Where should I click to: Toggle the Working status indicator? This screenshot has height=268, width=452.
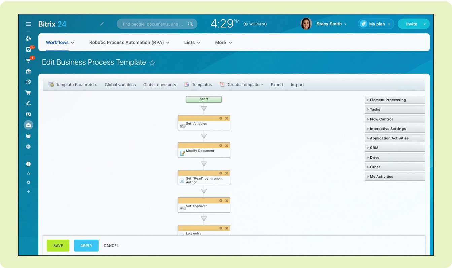click(x=255, y=24)
